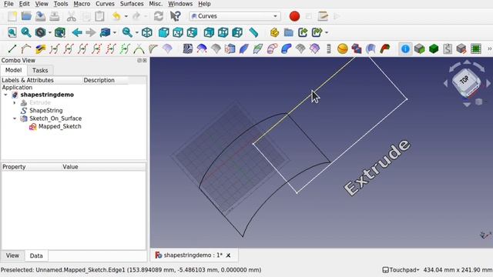Close the shapestringdemo document tab

click(x=228, y=255)
